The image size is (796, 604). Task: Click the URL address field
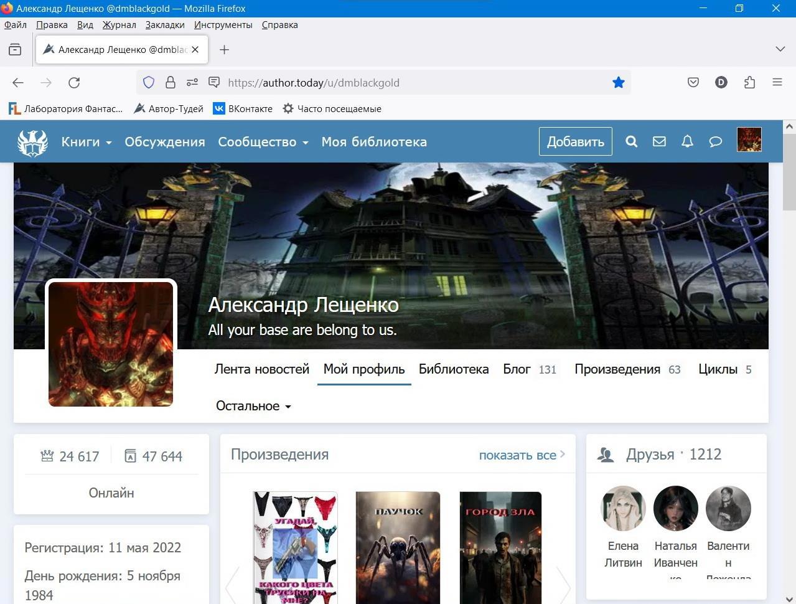pyautogui.click(x=411, y=83)
